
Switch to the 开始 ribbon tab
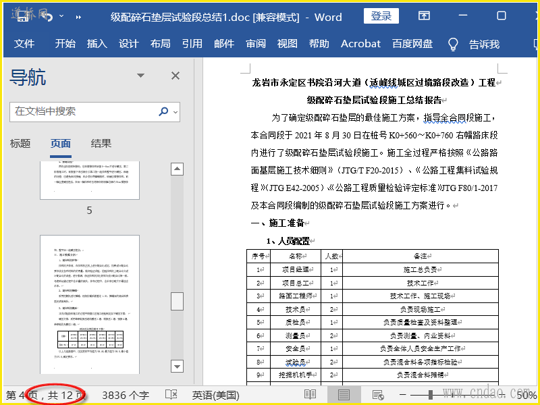coord(65,44)
